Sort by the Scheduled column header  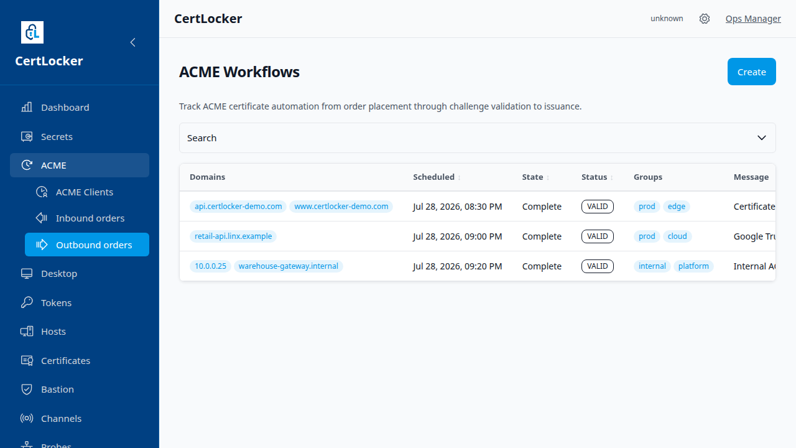437,177
